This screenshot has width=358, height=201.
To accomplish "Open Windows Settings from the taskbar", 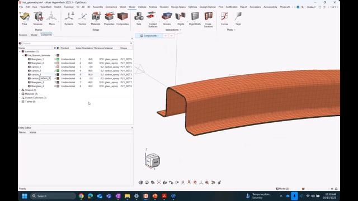I will pyautogui.click(x=136, y=196).
